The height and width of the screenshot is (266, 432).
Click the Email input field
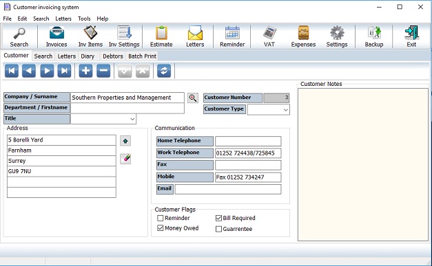[228, 189]
